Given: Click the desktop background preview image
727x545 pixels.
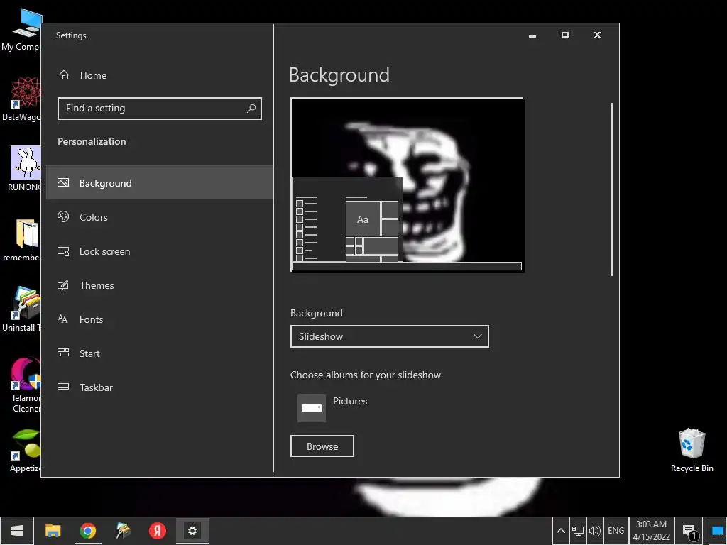Looking at the screenshot, I should coord(408,185).
